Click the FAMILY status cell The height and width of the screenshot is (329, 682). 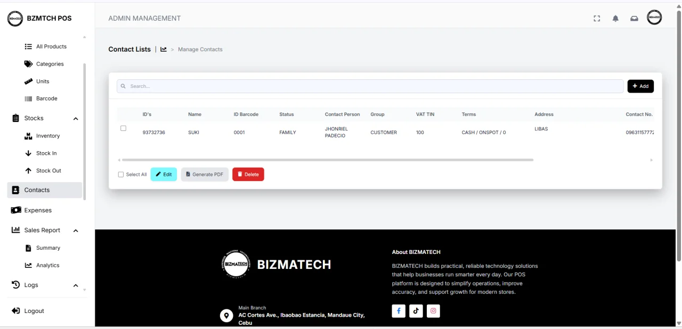point(288,133)
